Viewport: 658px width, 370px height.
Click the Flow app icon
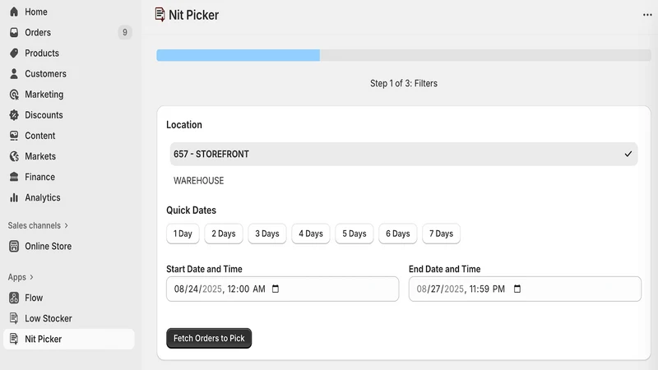14,298
